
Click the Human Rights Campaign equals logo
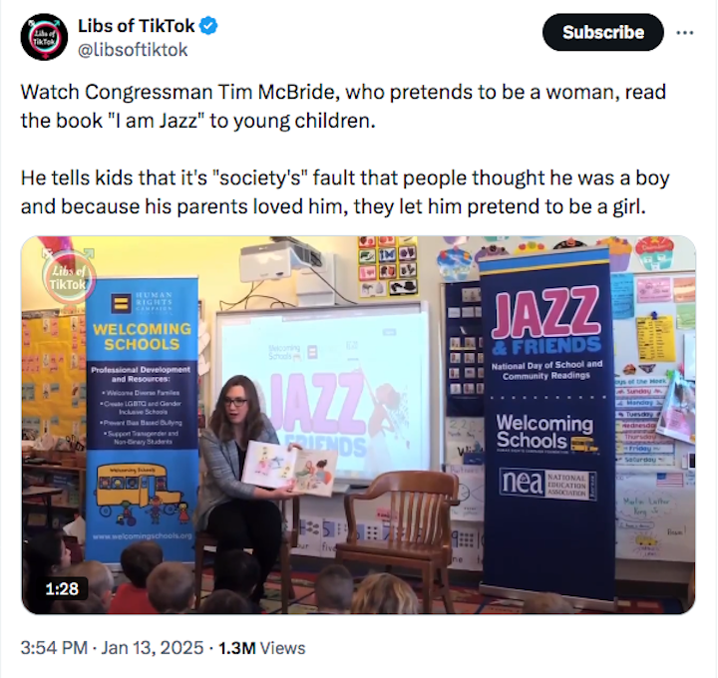122,302
